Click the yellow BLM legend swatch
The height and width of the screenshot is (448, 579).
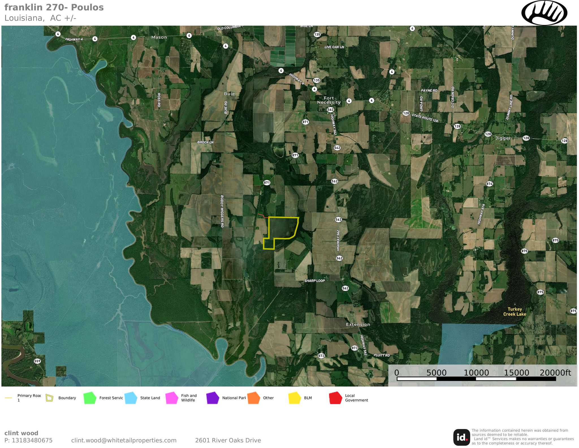tap(295, 398)
